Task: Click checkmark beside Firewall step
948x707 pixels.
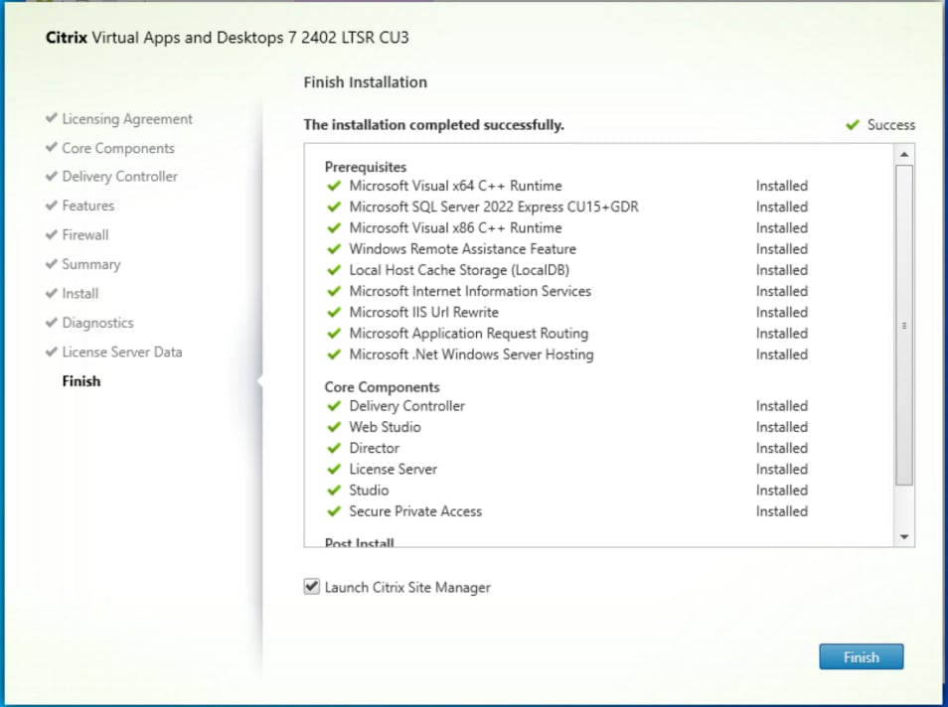Action: pos(52,234)
